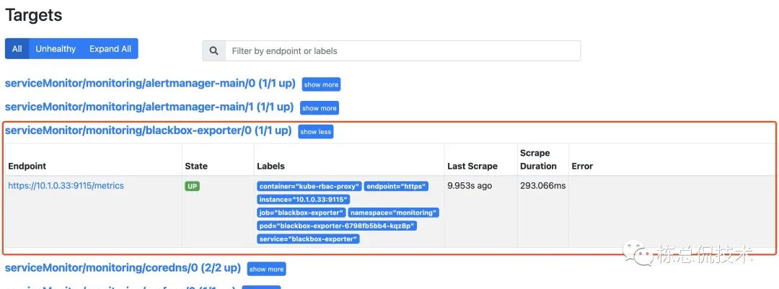Collapse blackbox-exporter with show less
This screenshot has width=779, height=289.
click(x=316, y=132)
